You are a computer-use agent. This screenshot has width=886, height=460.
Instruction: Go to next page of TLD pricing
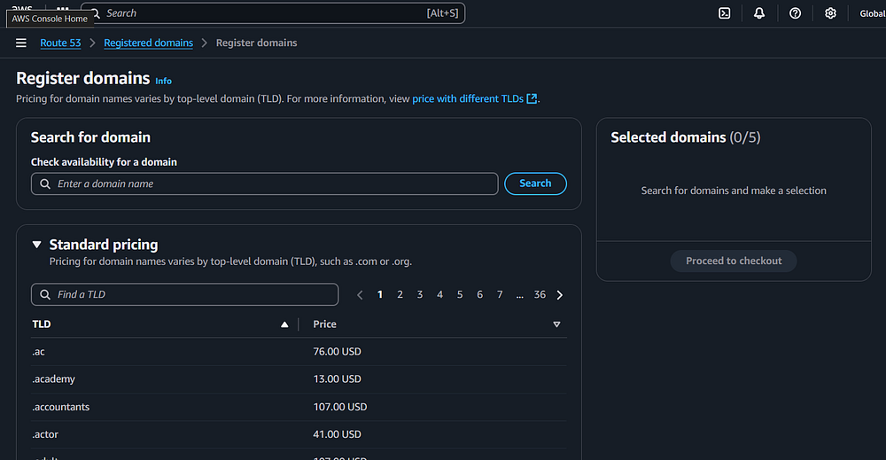560,294
